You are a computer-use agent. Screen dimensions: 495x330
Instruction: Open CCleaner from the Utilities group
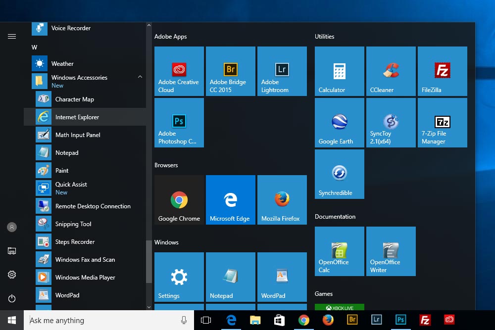[391, 71]
